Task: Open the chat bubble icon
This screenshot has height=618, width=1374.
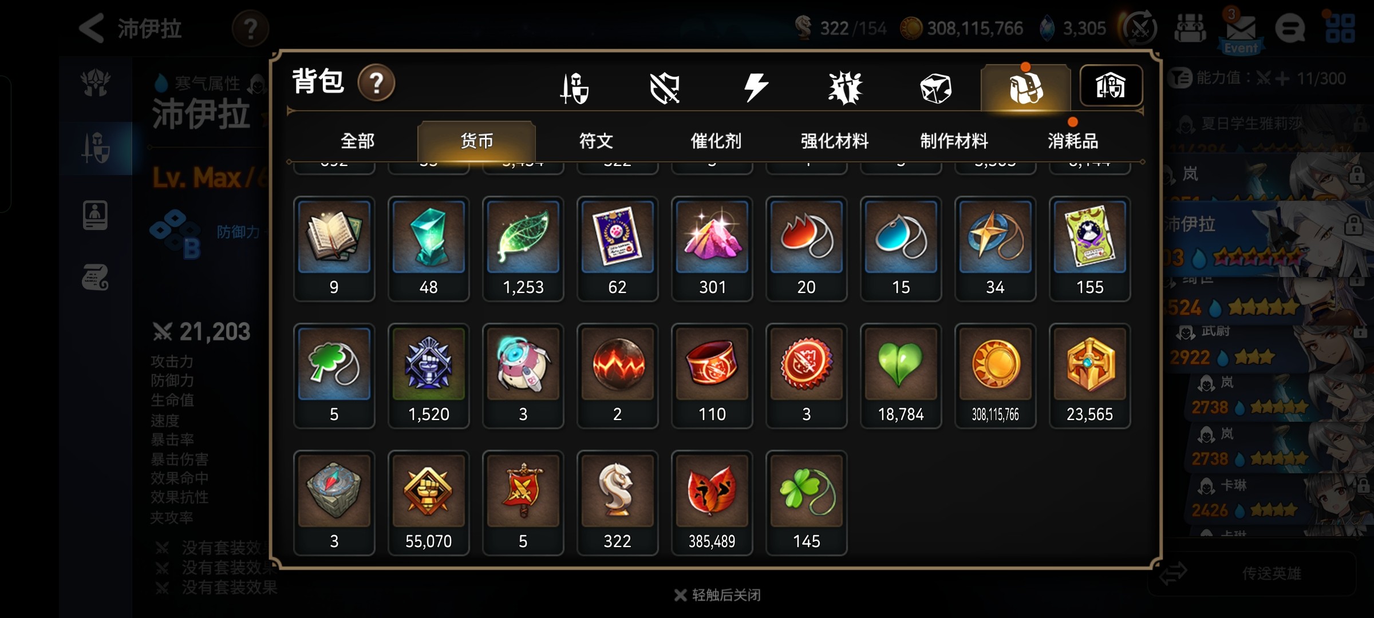Action: click(x=1290, y=28)
